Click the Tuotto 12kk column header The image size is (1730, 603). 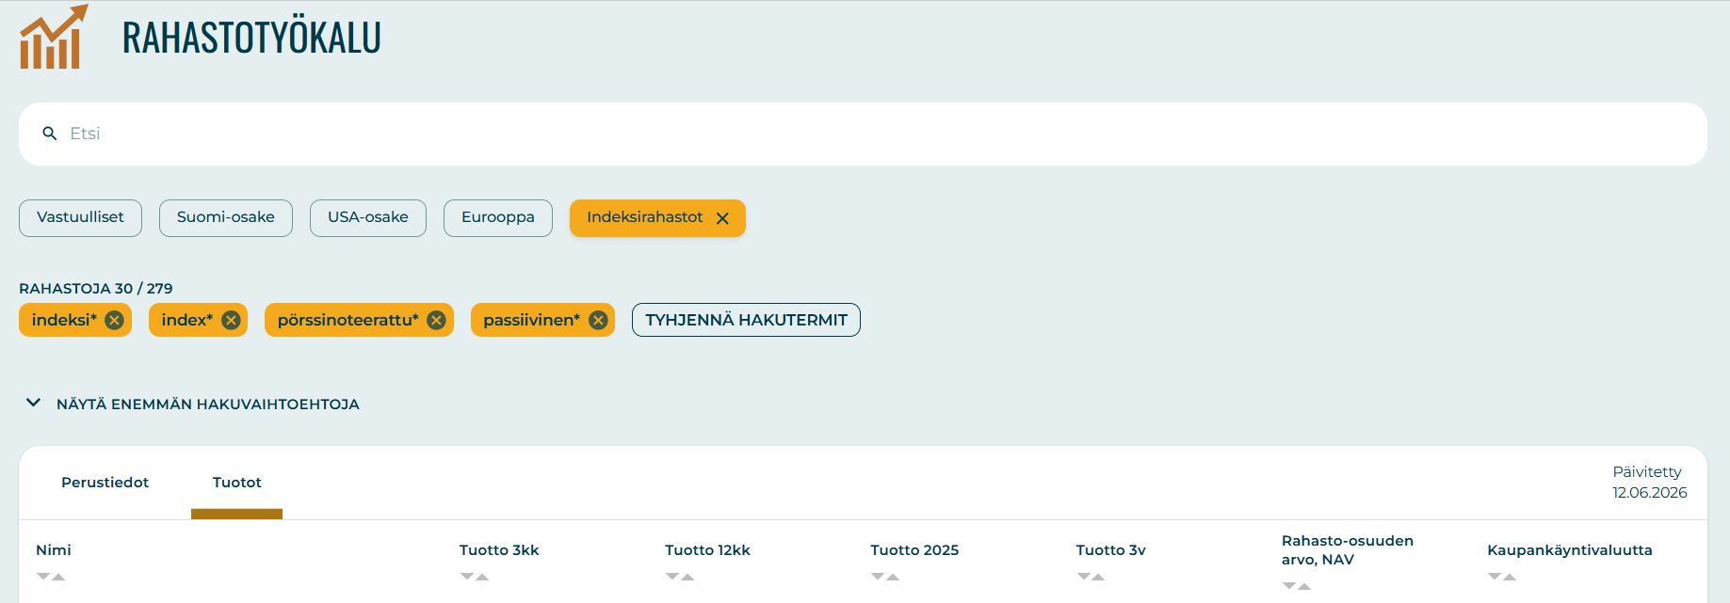707,550
